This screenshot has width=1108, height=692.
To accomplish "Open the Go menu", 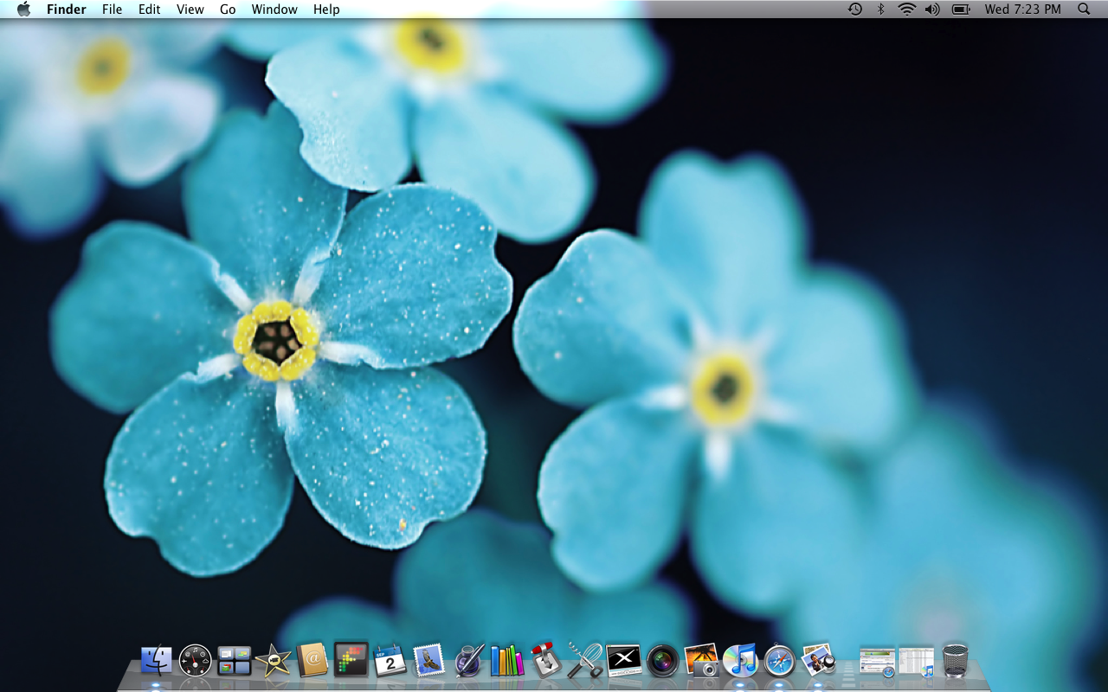I will coord(228,10).
